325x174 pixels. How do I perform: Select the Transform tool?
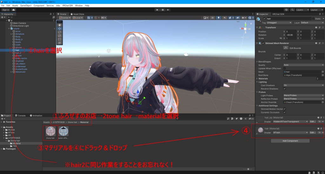click(59, 42)
